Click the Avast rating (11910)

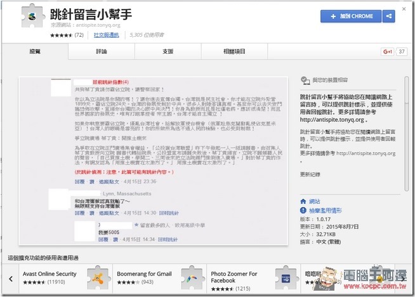(x=44, y=282)
